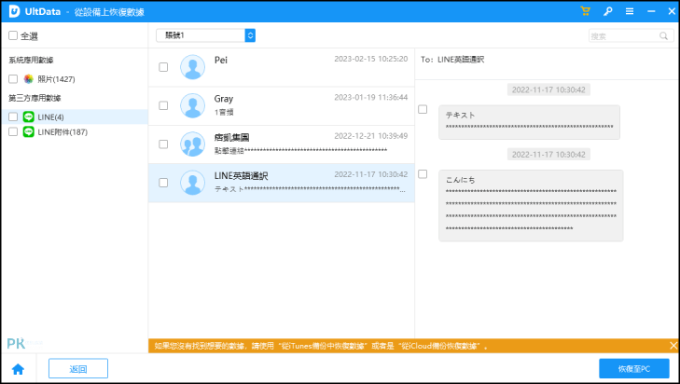Open the LINE英語通訳 conversation row
Screen dimensions: 680x384
(282, 183)
